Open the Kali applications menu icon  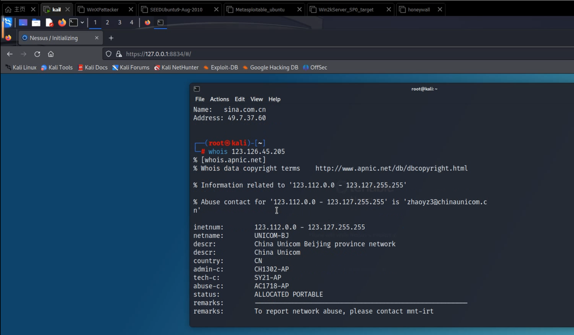[8, 22]
